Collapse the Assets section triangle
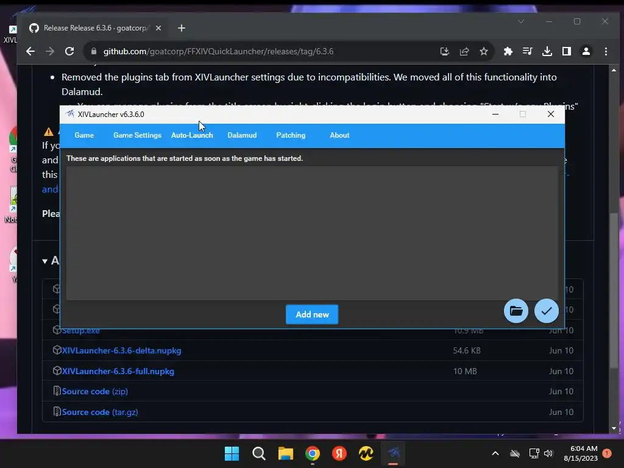Image resolution: width=624 pixels, height=468 pixels. (45, 261)
